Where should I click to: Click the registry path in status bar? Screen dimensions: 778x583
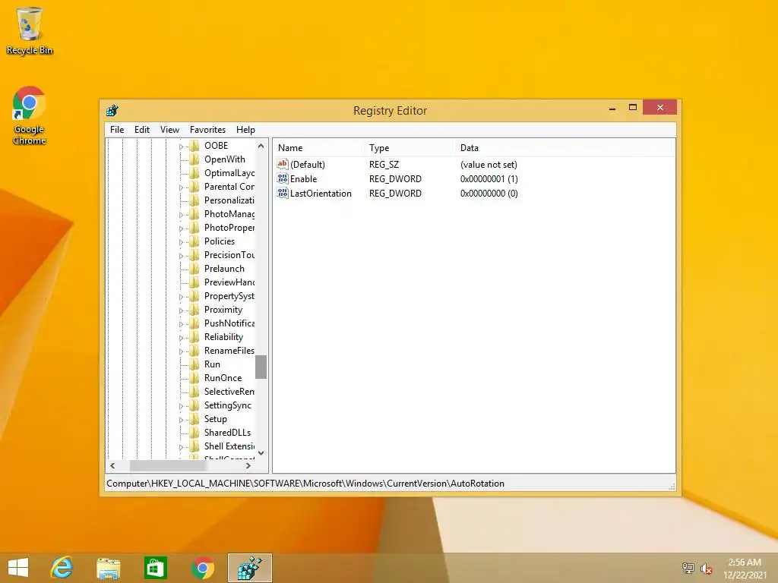(305, 484)
